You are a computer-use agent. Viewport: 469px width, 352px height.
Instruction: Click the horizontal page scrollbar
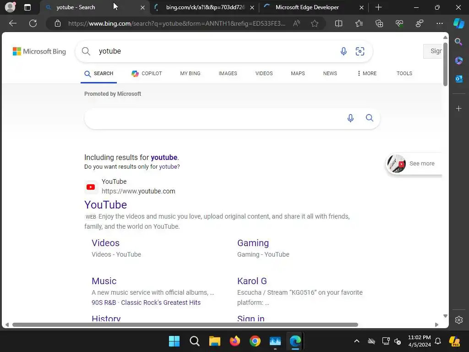click(x=185, y=325)
